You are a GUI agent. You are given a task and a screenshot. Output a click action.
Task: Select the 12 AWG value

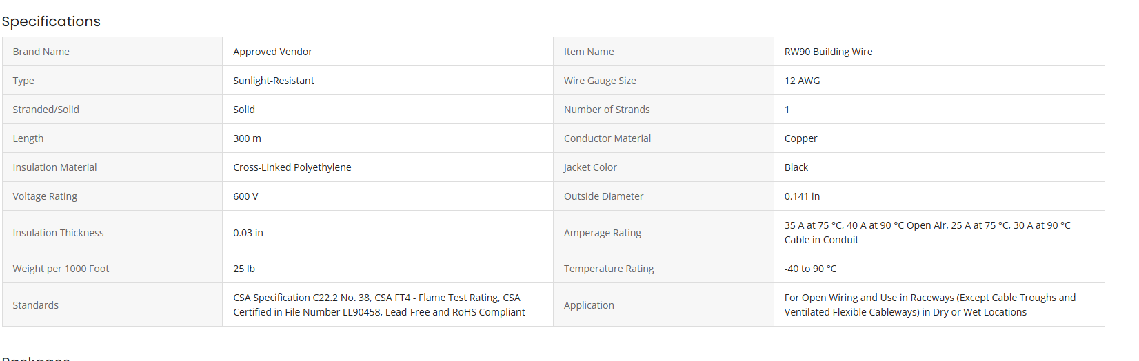pyautogui.click(x=802, y=81)
